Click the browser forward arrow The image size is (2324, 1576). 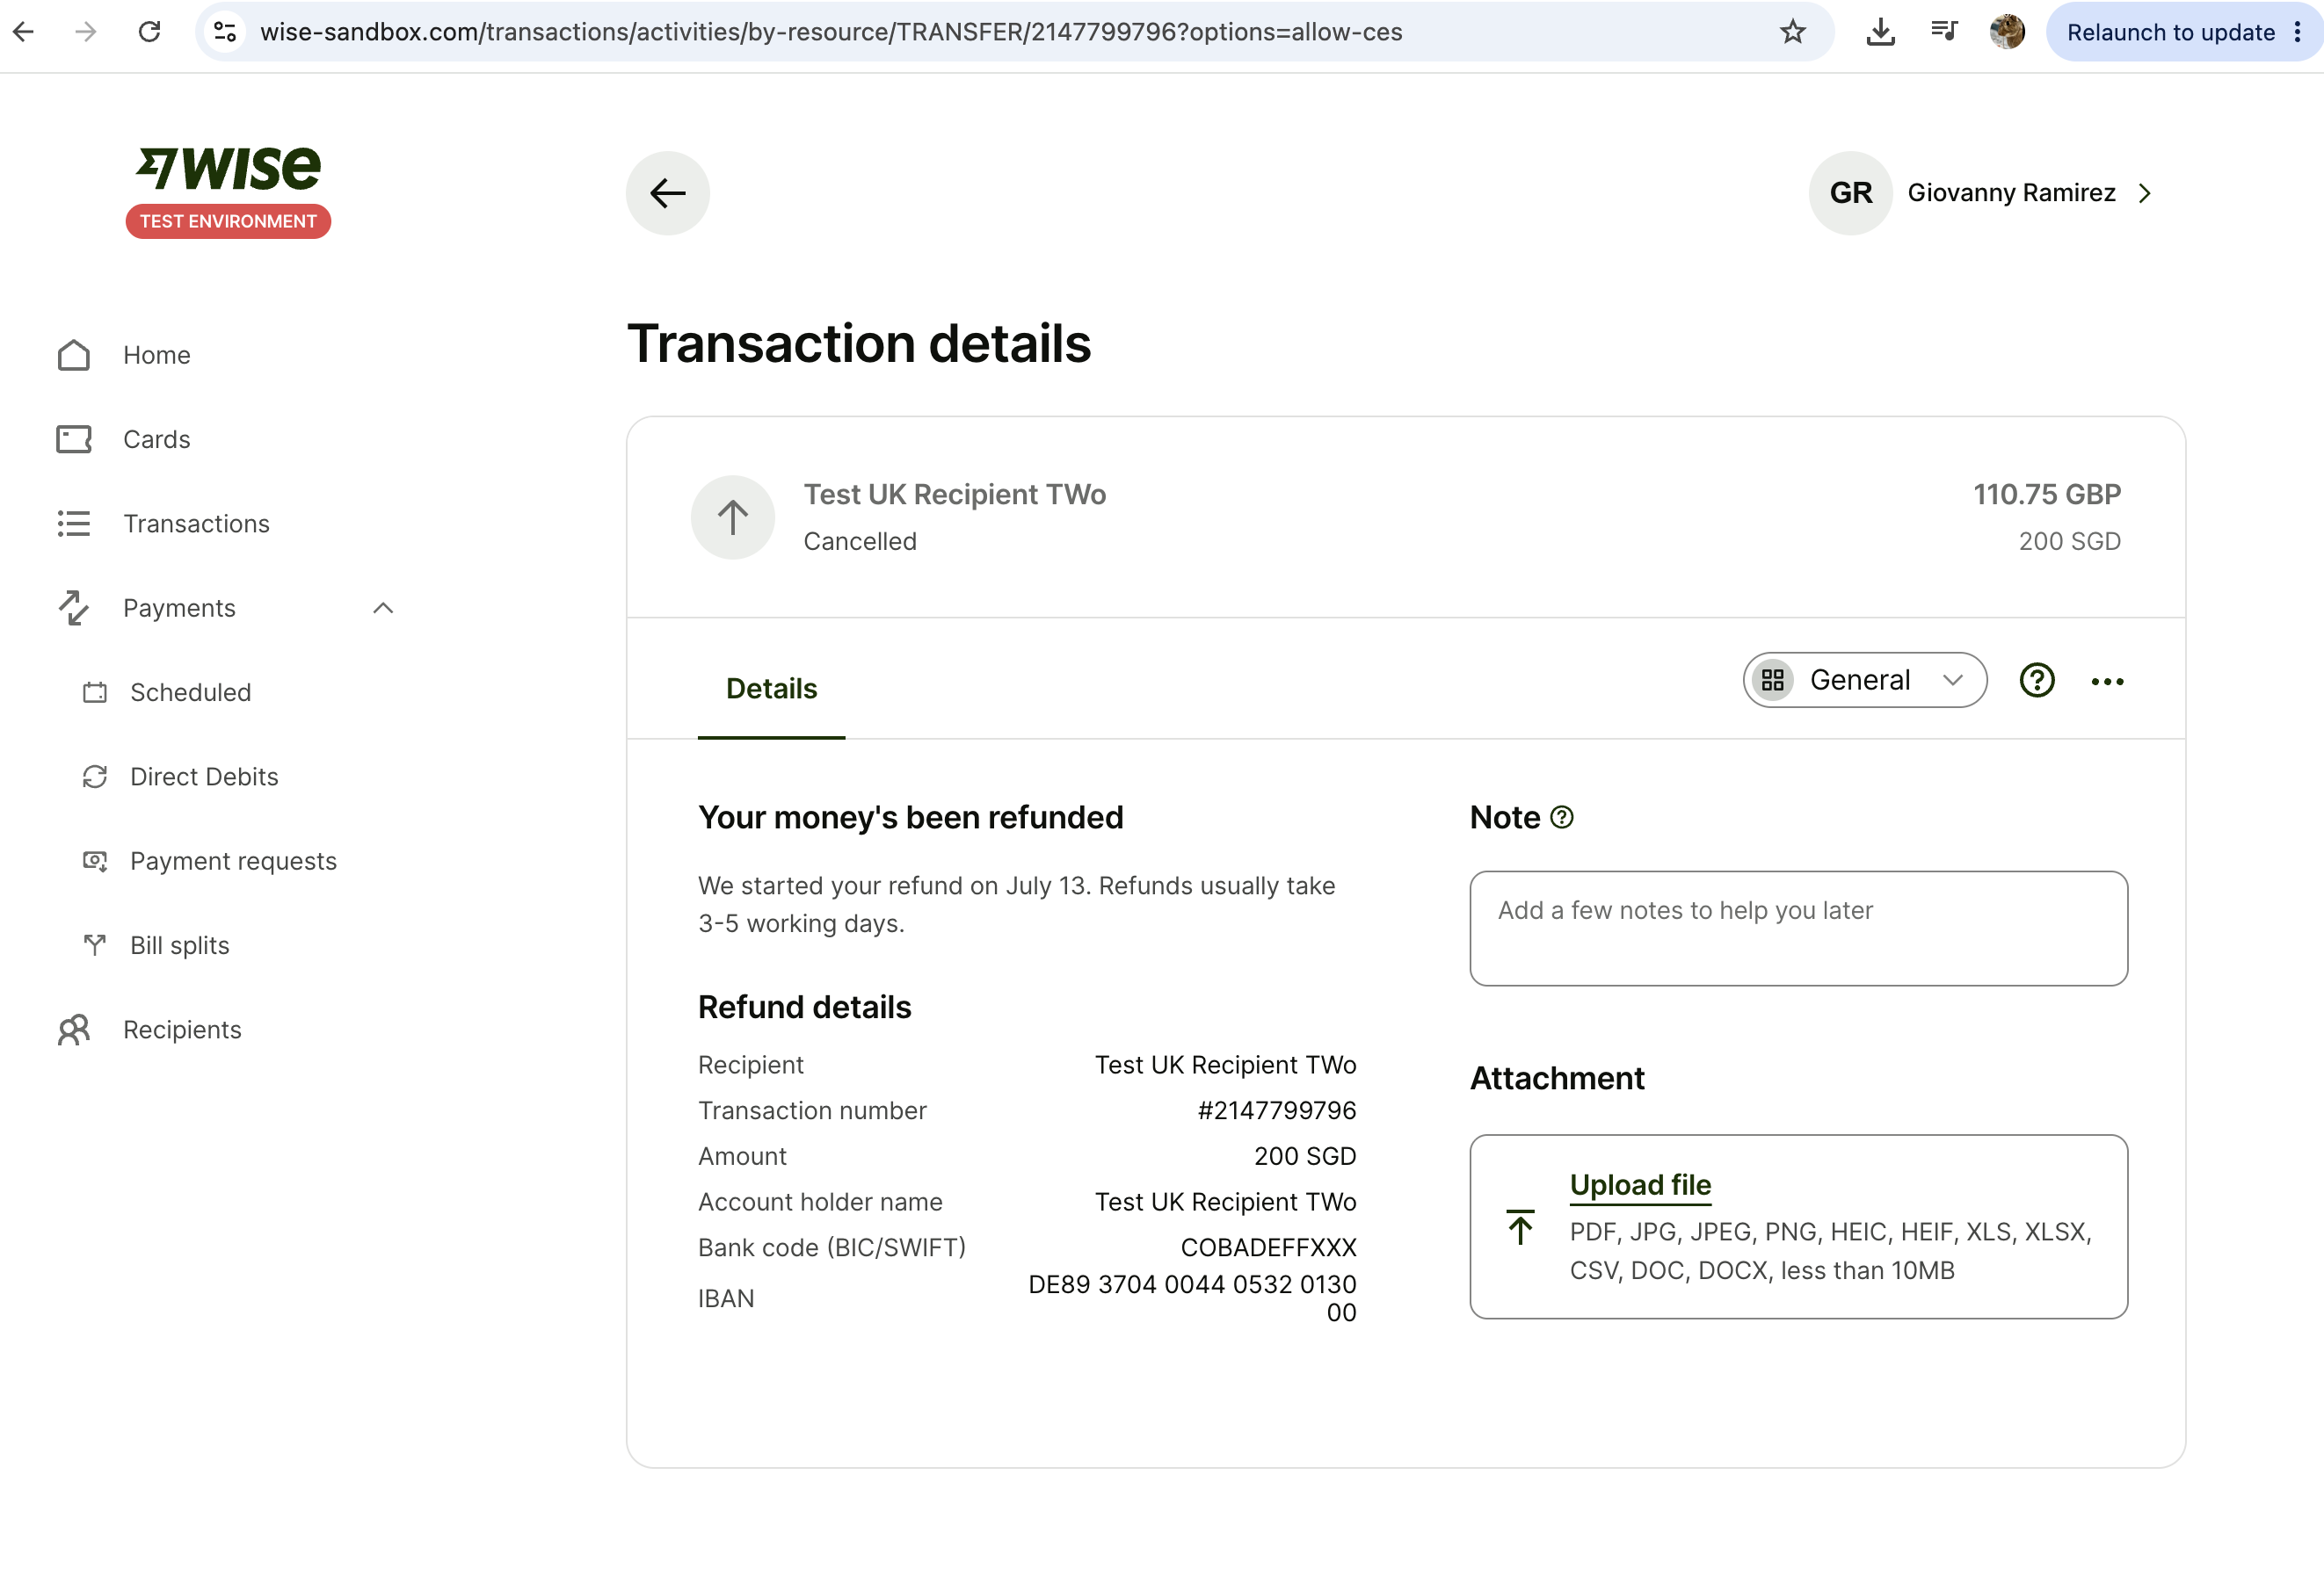[86, 32]
